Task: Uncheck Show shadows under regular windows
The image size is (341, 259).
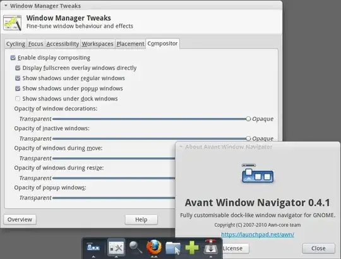Action: pos(18,78)
